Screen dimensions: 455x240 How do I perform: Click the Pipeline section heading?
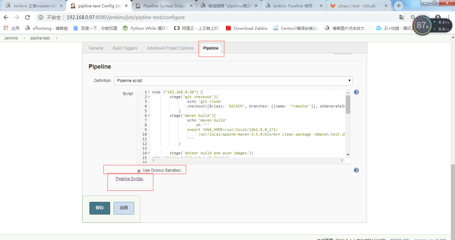(100, 67)
